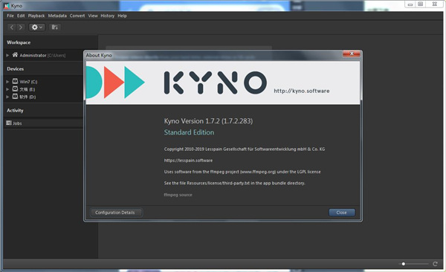Open the History menu
Screen dimensions: 446x272
pyautogui.click(x=108, y=16)
